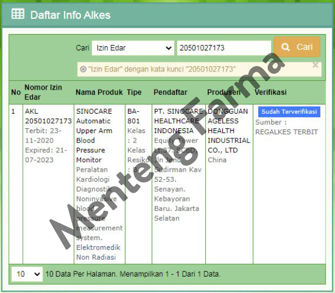
Task: Click the Terbit: 23-11-2020 issue date
Action: (x=43, y=135)
